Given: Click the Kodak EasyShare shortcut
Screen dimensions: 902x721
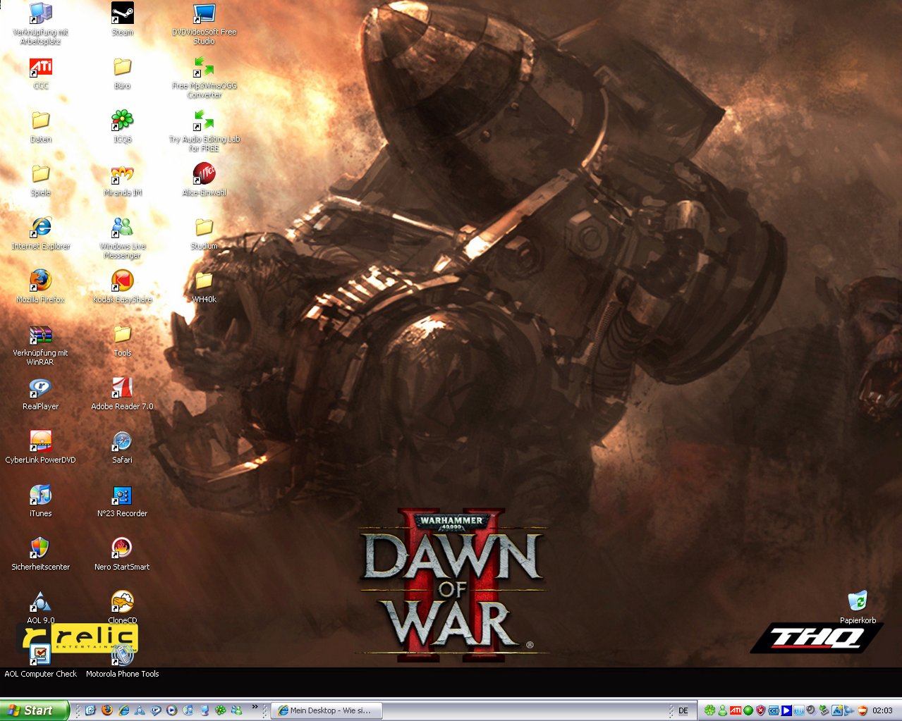Looking at the screenshot, I should 122,281.
